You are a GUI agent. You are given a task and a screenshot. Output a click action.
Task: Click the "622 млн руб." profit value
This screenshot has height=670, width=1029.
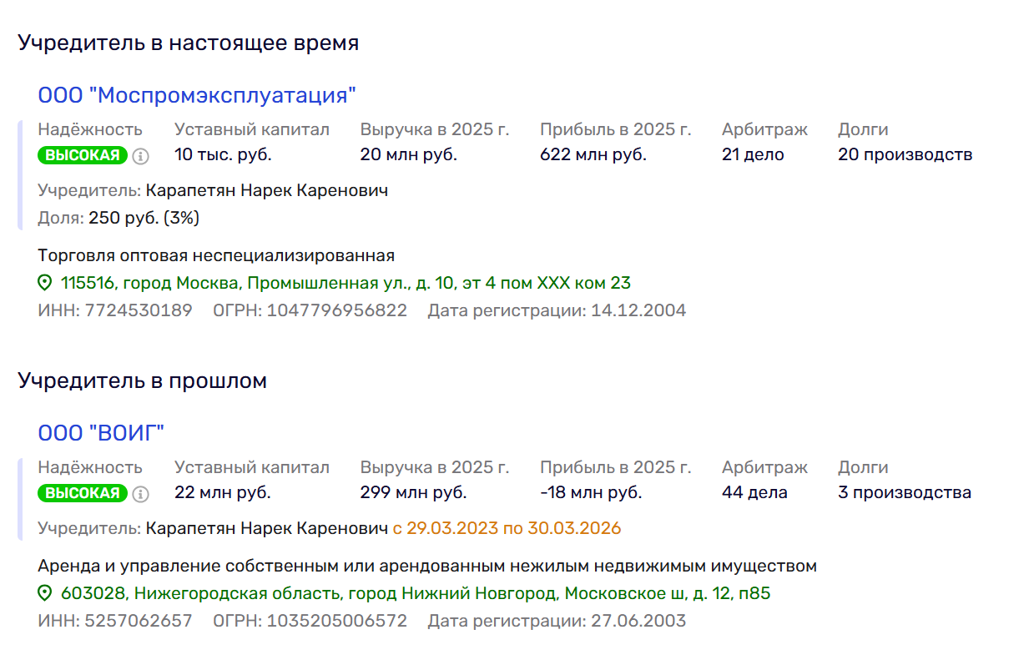coord(593,154)
